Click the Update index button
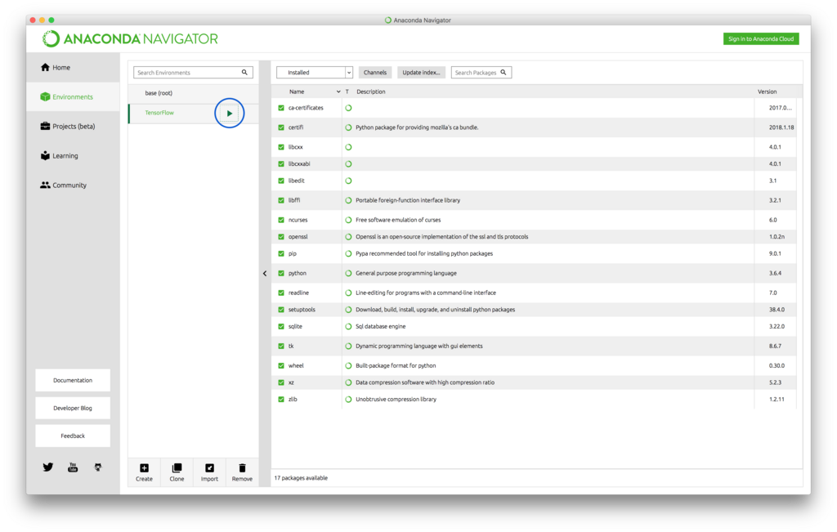This screenshot has width=837, height=532. tap(421, 73)
